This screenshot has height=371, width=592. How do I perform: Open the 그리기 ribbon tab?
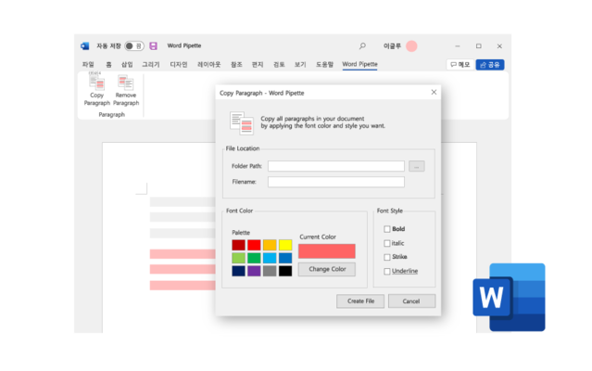click(151, 65)
